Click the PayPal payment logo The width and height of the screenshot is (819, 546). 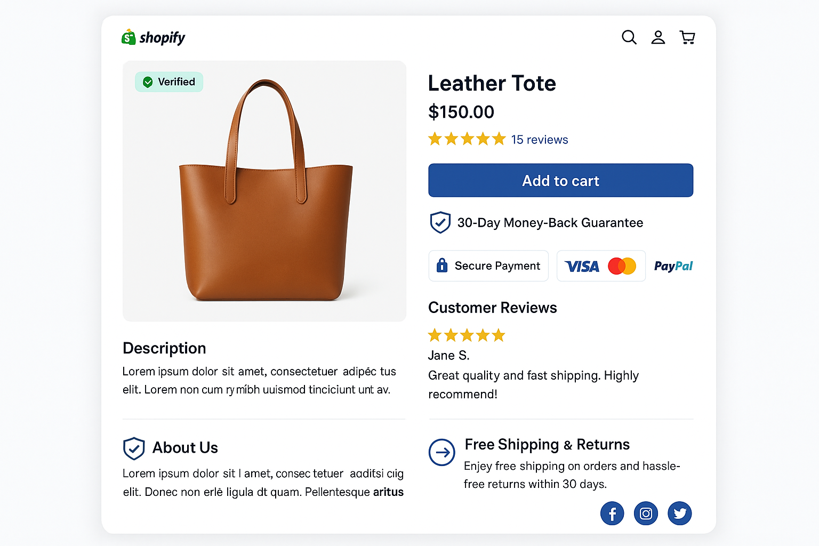[673, 266]
